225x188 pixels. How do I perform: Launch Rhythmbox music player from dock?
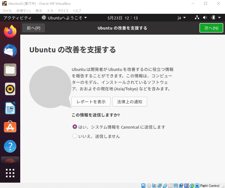click(x=10, y=89)
